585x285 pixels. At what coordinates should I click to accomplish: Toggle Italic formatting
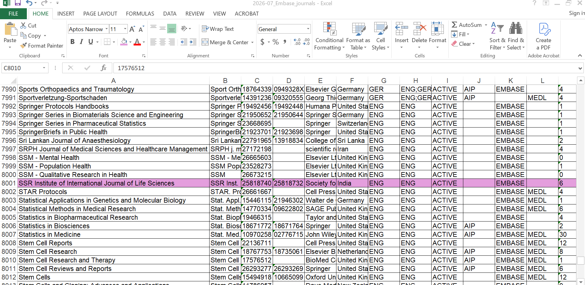pos(81,42)
